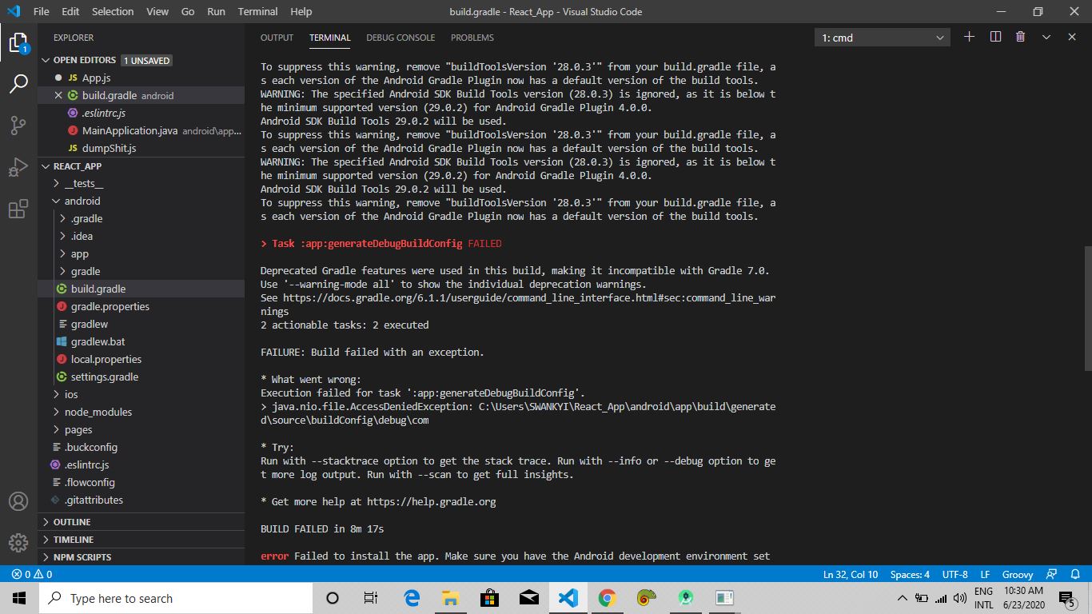Close build.gradle in open editors

(x=58, y=95)
